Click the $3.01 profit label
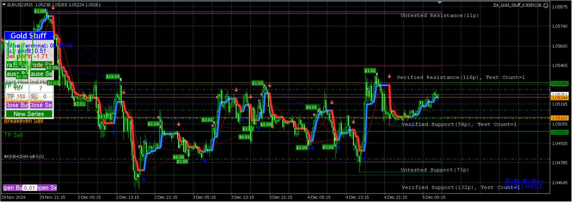 click(x=207, y=120)
